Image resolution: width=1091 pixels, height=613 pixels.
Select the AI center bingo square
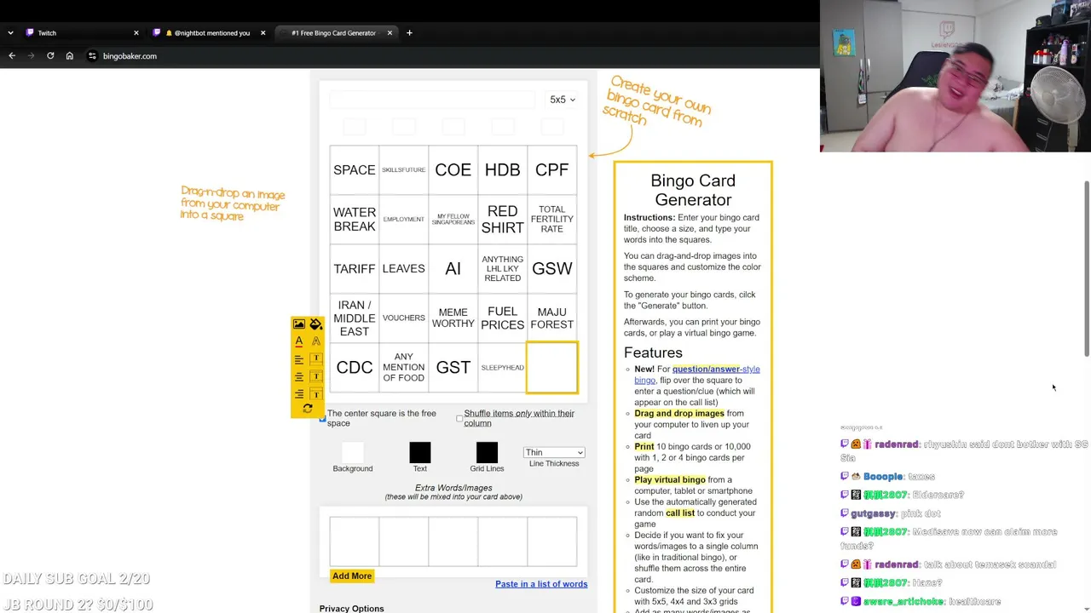(x=453, y=269)
